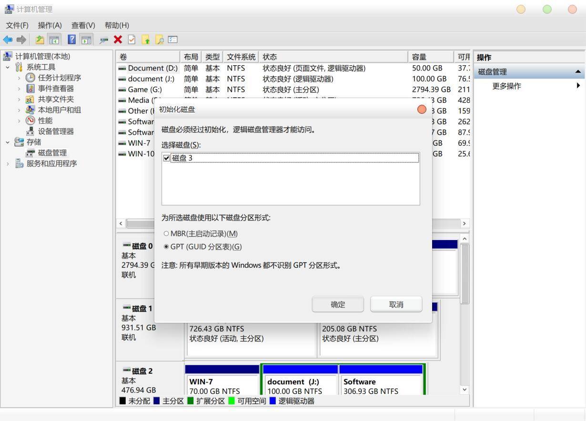Toggle the console tree pane icon
The width and height of the screenshot is (586, 421).
(55, 40)
